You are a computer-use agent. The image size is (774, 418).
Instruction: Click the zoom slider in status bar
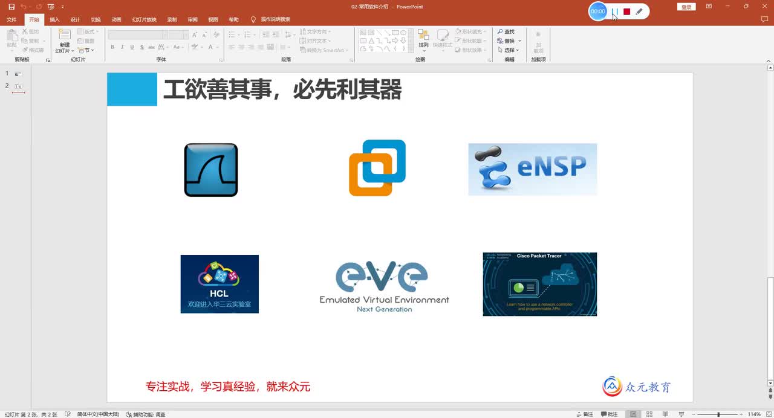point(718,414)
